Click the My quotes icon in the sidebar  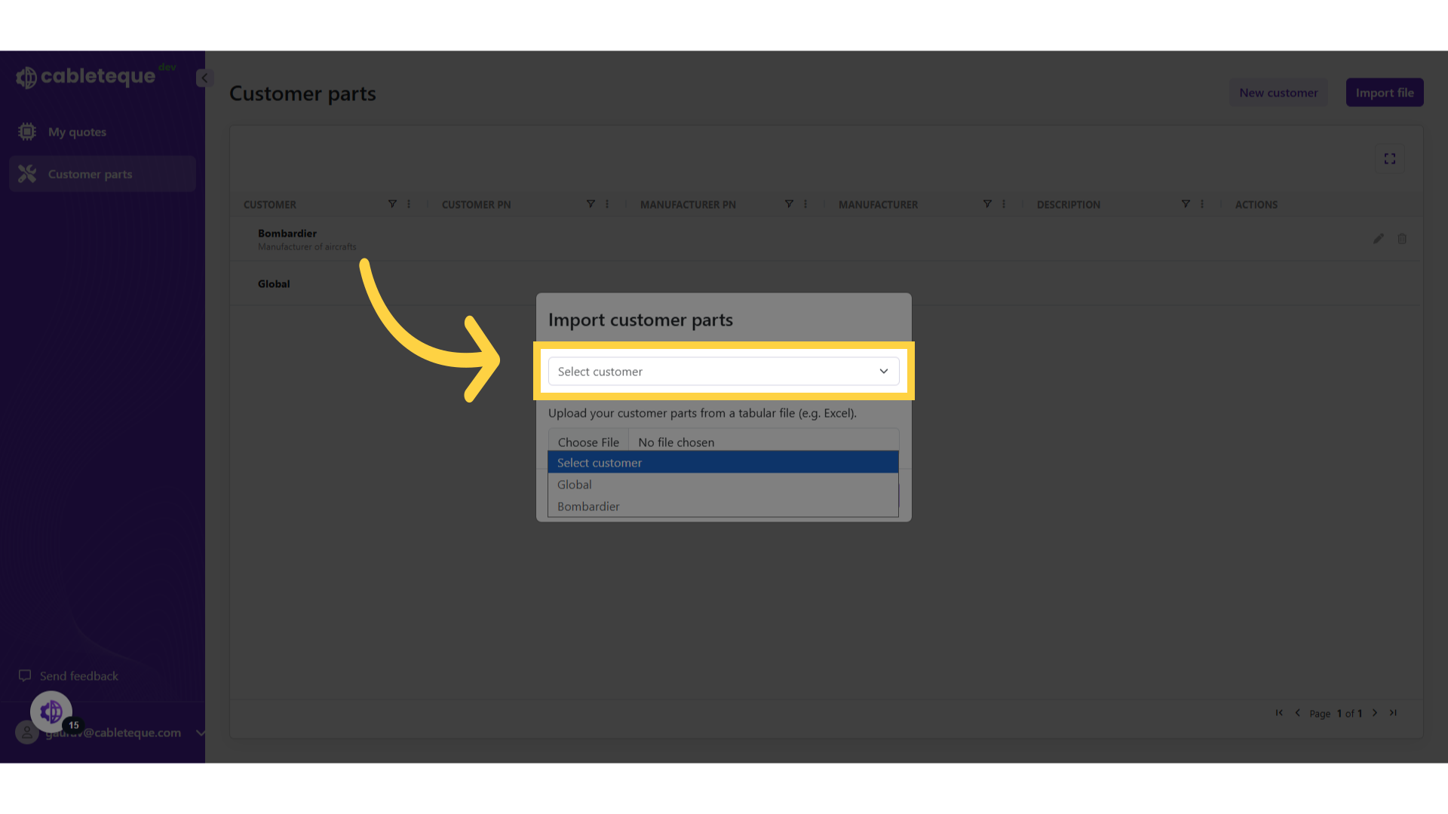tap(26, 131)
